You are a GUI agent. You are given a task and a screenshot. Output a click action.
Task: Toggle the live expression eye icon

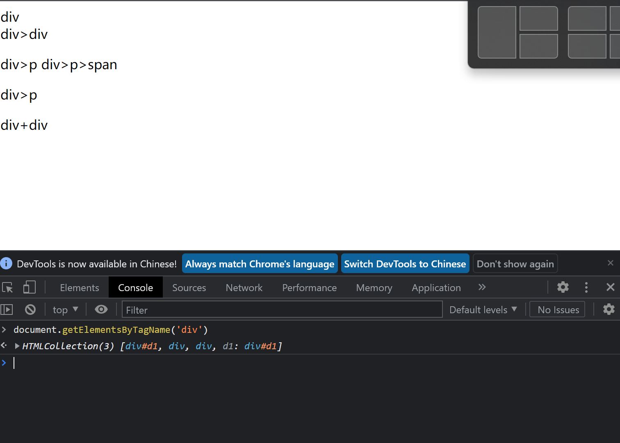pyautogui.click(x=101, y=310)
